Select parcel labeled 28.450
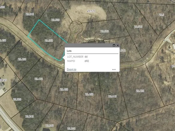Image resolution: width=175 pixels, height=131 pixels. coord(89,94)
